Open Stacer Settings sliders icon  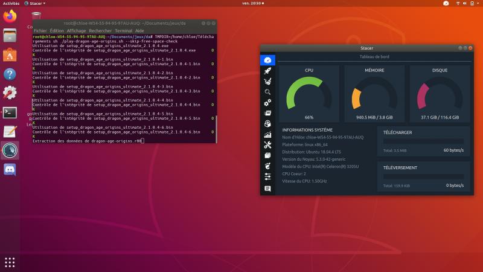click(x=267, y=176)
